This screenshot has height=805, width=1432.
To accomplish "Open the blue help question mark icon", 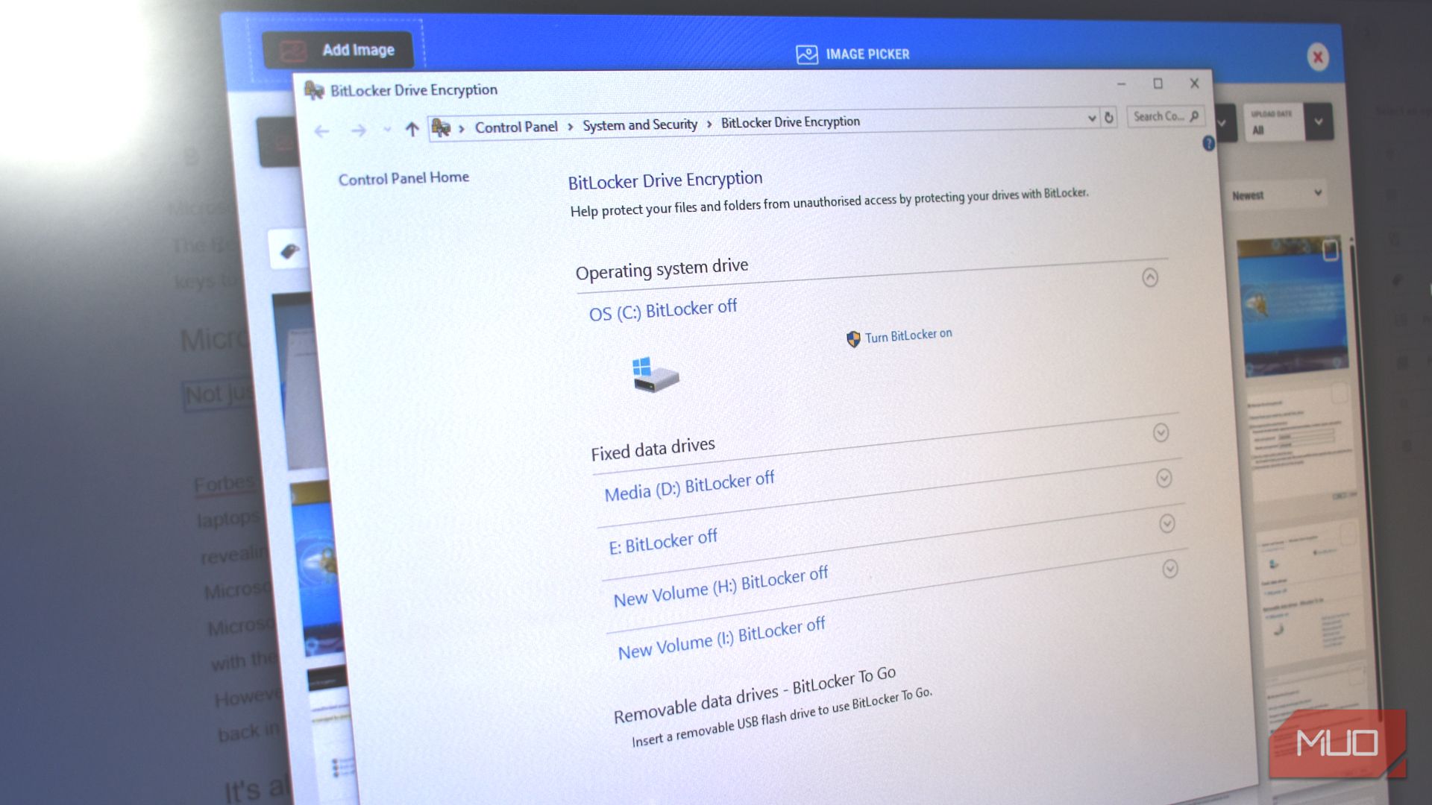I will click(1209, 143).
